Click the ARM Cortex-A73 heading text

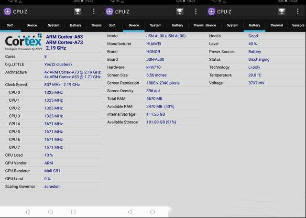coord(65,43)
